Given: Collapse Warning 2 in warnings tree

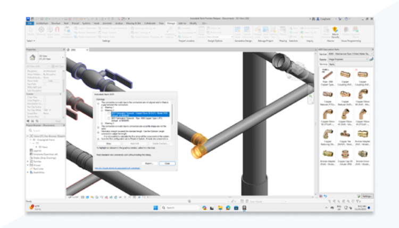Looking at the screenshot, I should pyautogui.click(x=102, y=111).
